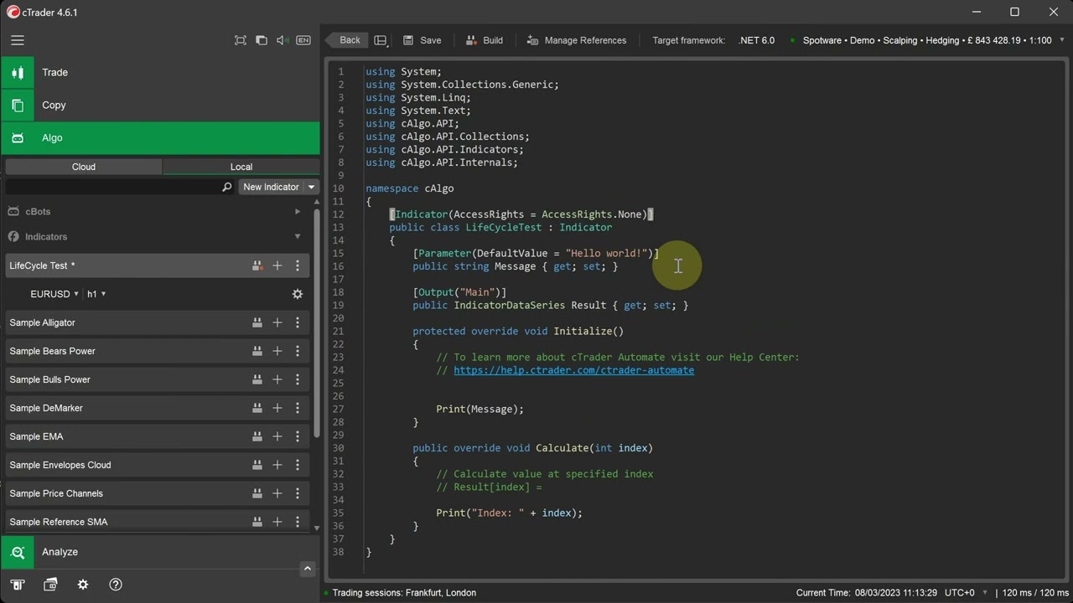Change editor layout next to Back
Screen dimensions: 1073x603
[x=381, y=40]
